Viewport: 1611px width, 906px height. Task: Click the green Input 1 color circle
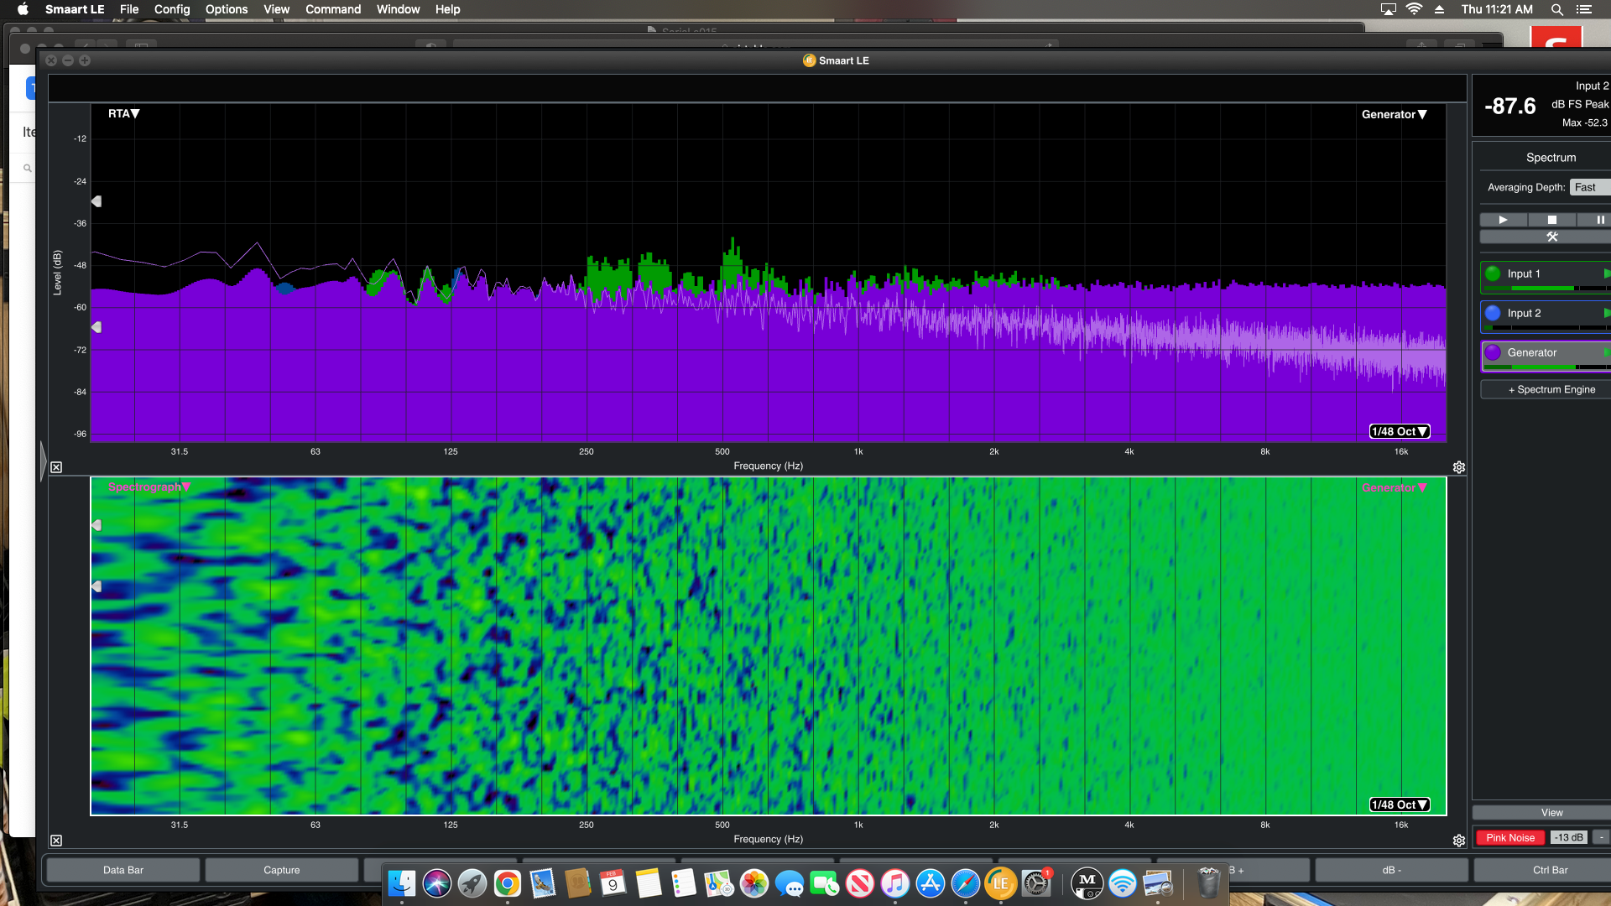click(x=1493, y=273)
